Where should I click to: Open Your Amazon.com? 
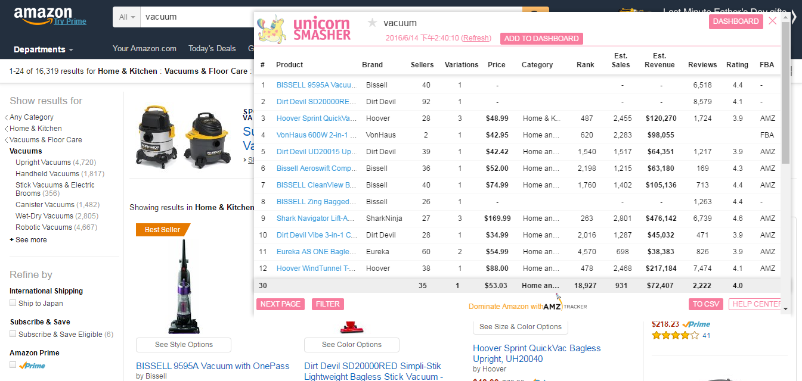coord(144,49)
